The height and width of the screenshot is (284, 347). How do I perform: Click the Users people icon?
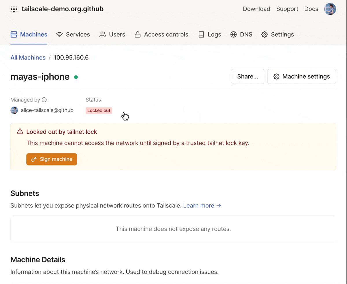[x=103, y=35]
